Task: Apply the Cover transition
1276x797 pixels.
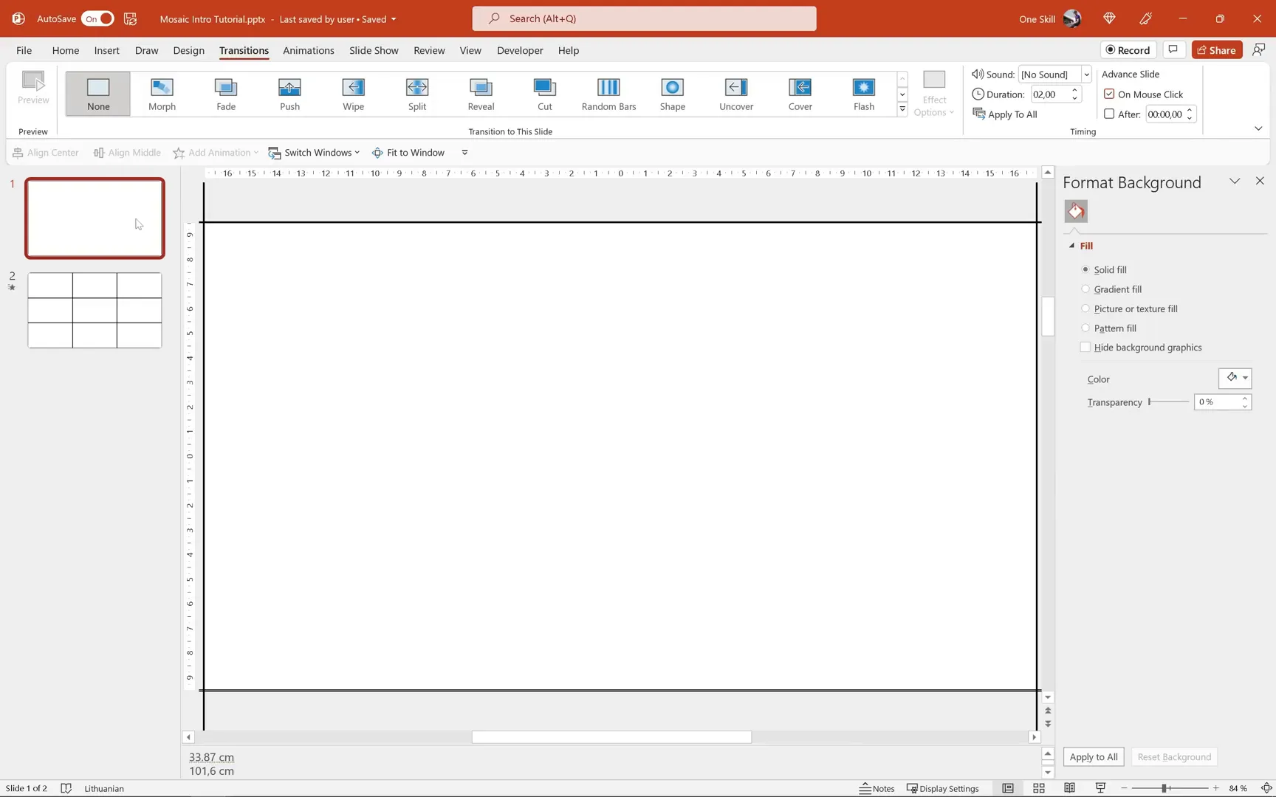Action: pos(800,94)
